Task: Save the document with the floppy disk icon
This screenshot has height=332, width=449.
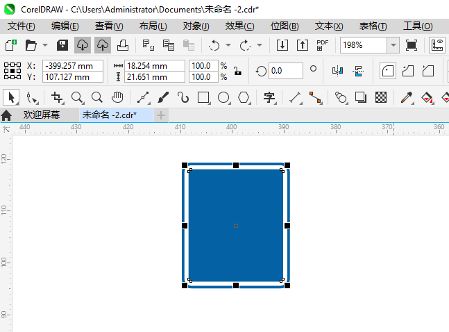Action: [62, 45]
